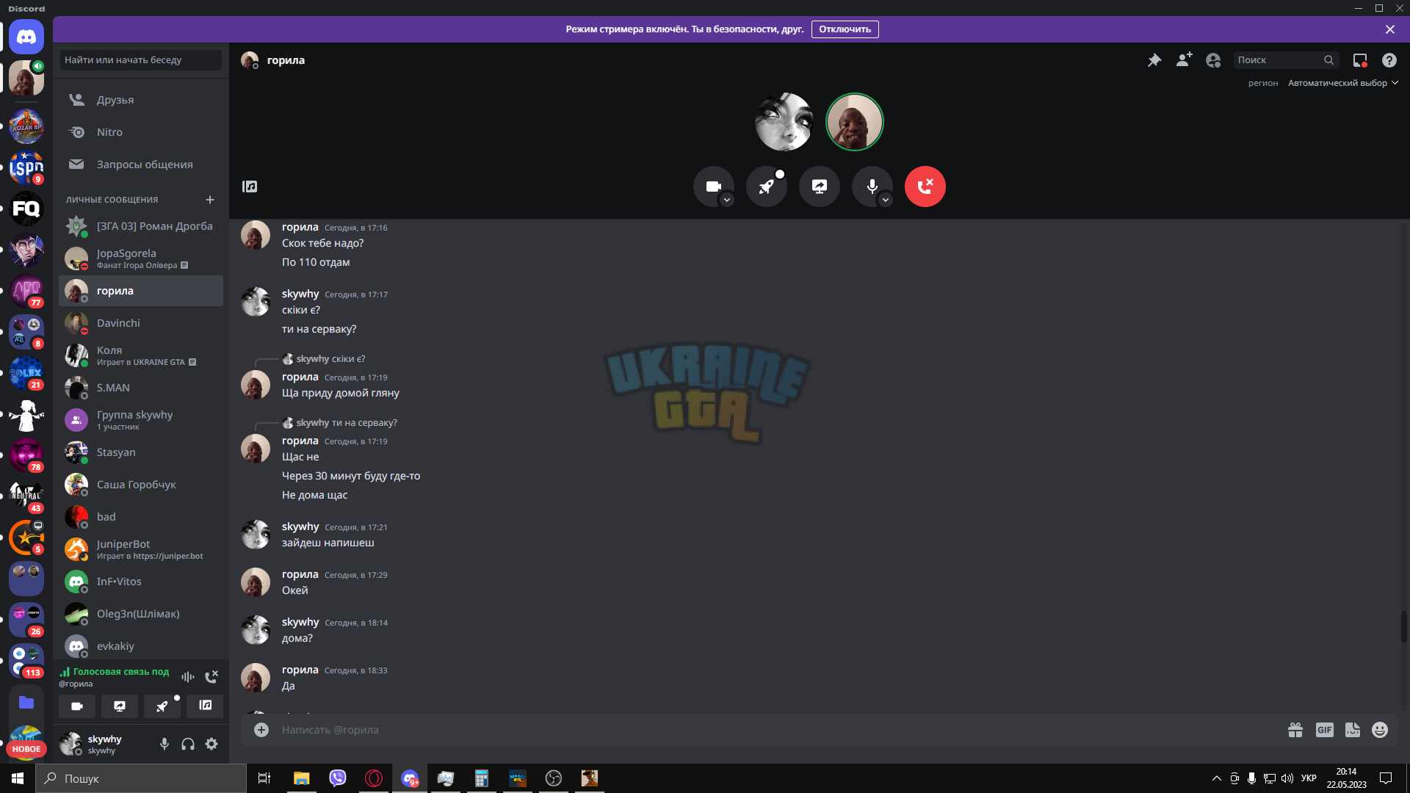Open DM with JuniperBot
Image resolution: width=1410 pixels, height=793 pixels.
click(141, 549)
